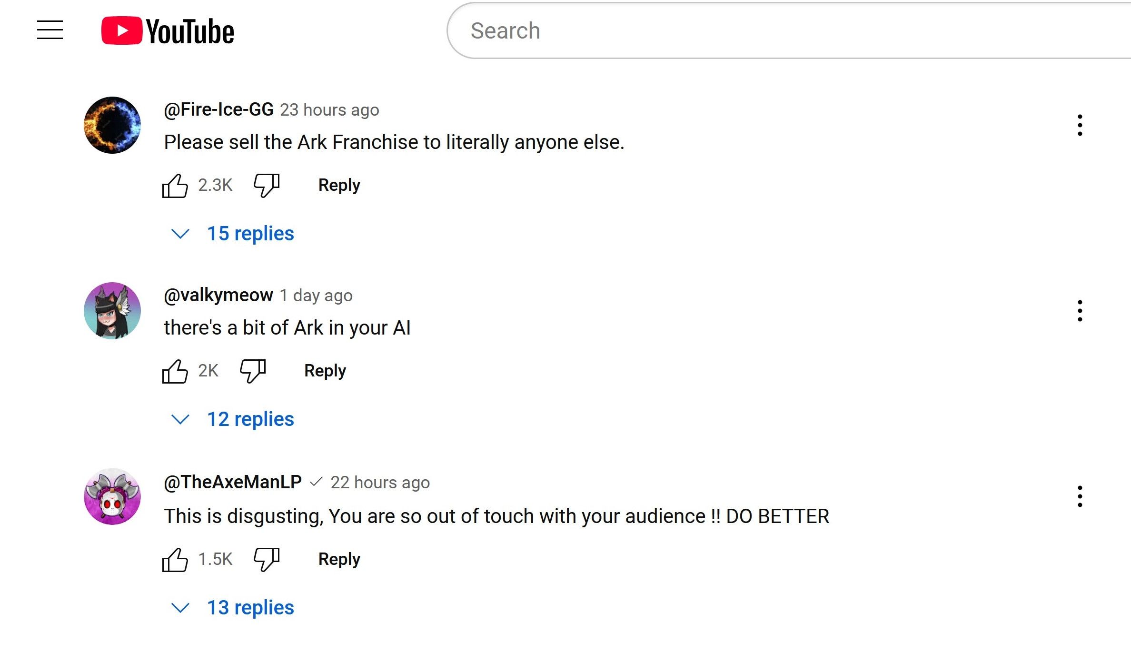1131x652 pixels.
Task: Click the Search input field
Action: [x=762, y=31]
